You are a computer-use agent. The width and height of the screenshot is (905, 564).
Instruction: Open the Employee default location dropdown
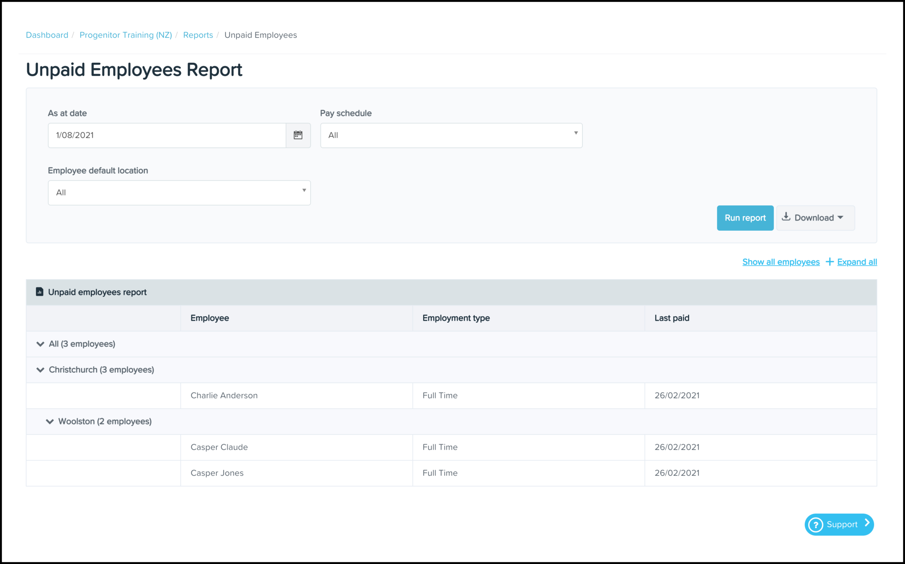pos(179,193)
